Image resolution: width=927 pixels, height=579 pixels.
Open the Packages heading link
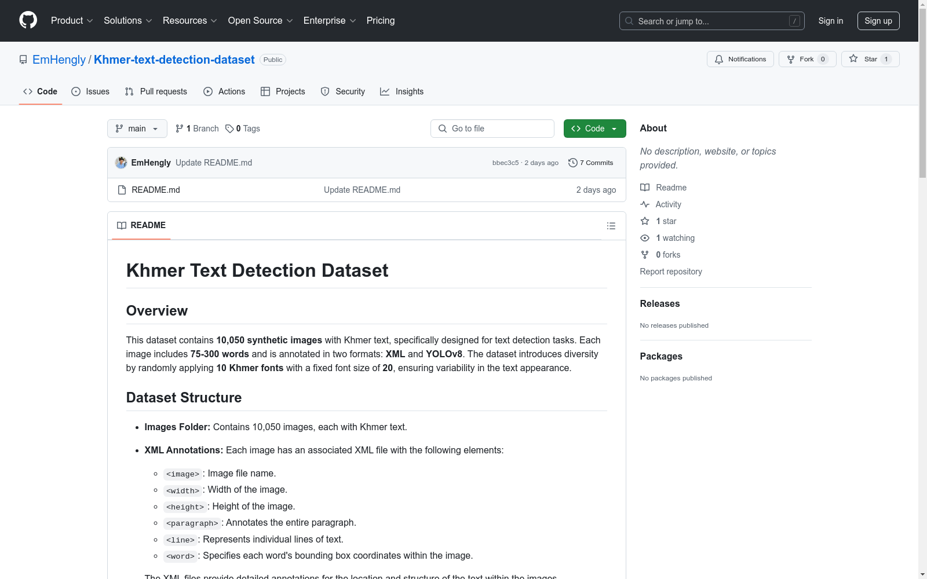[x=661, y=356]
